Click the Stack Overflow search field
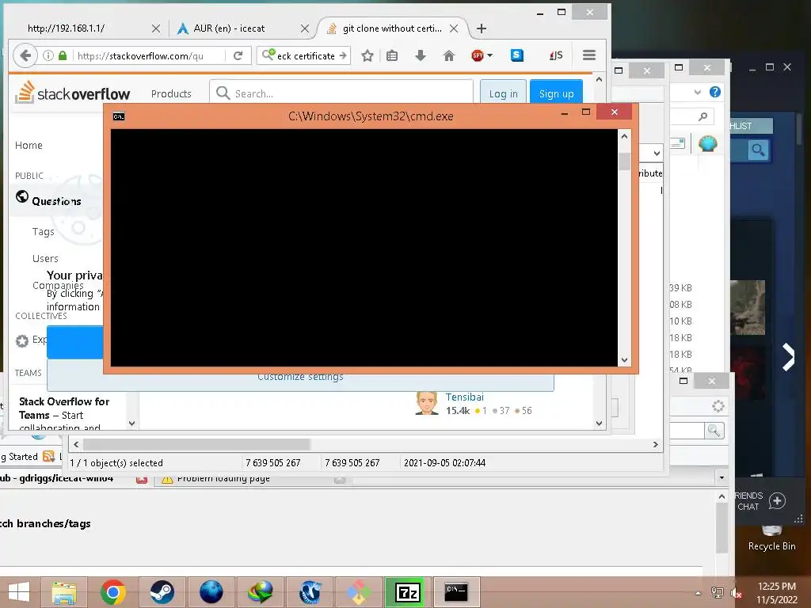Viewport: 811px width, 608px height. click(341, 93)
